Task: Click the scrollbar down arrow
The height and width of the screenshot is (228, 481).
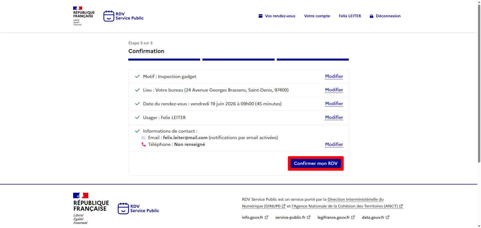Action: click(479, 226)
